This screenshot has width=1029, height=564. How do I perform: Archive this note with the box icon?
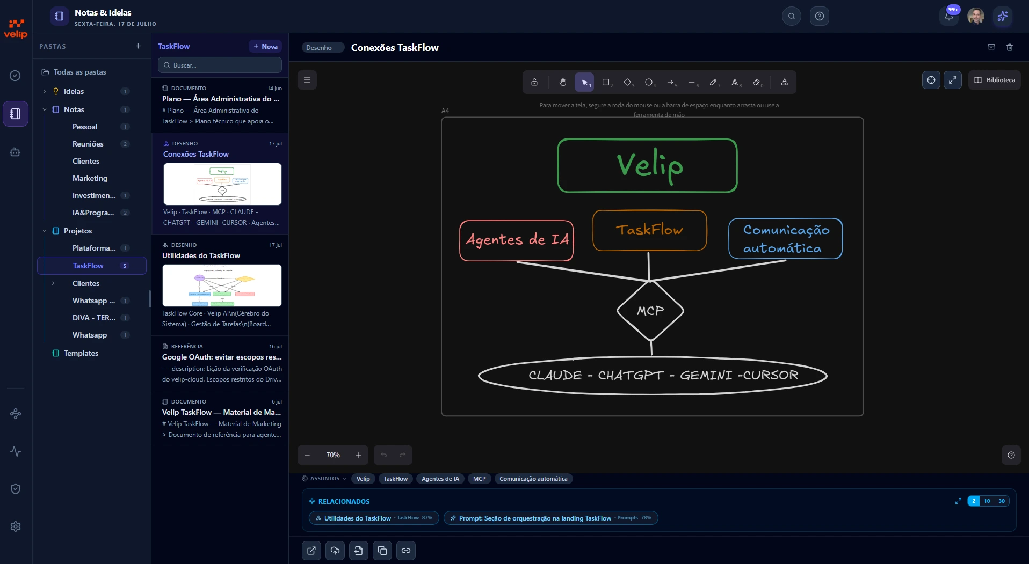(x=991, y=47)
